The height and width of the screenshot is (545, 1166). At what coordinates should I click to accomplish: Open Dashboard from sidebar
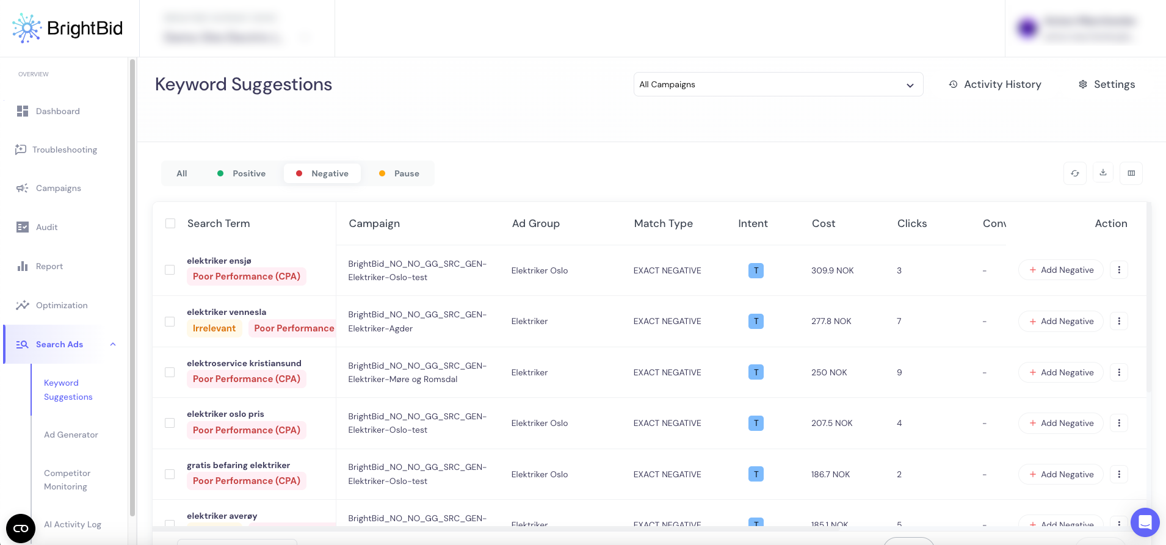tap(48, 111)
